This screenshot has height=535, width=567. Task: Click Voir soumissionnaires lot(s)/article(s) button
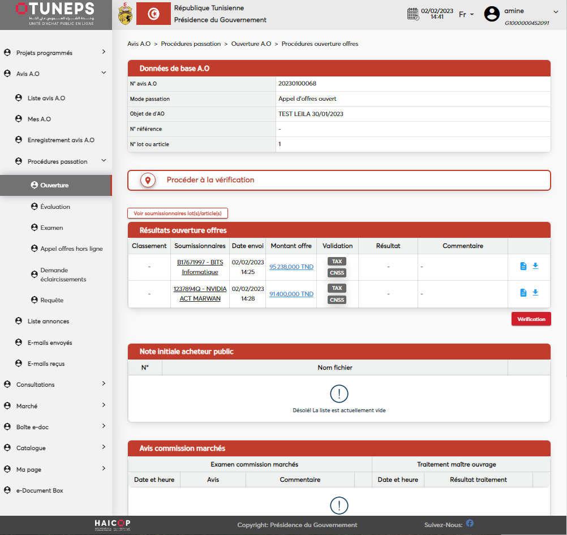[x=178, y=213]
